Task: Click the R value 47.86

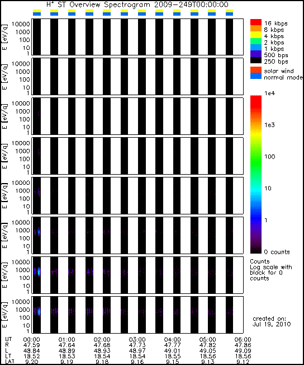Action: point(243,345)
